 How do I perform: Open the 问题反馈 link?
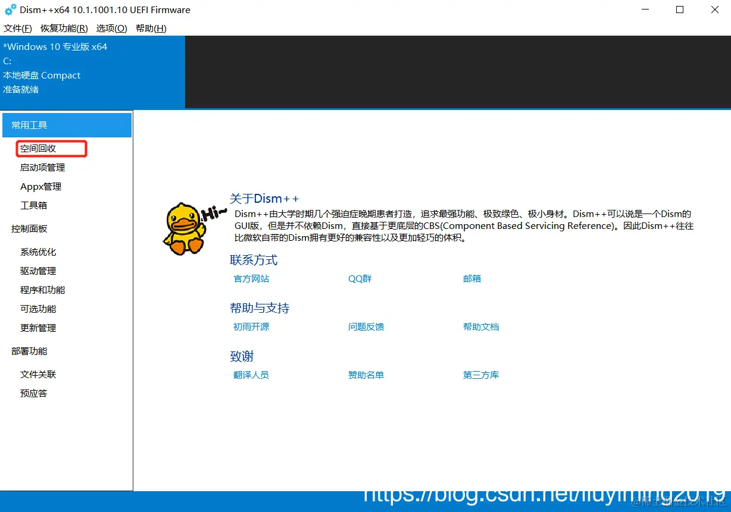coord(366,326)
